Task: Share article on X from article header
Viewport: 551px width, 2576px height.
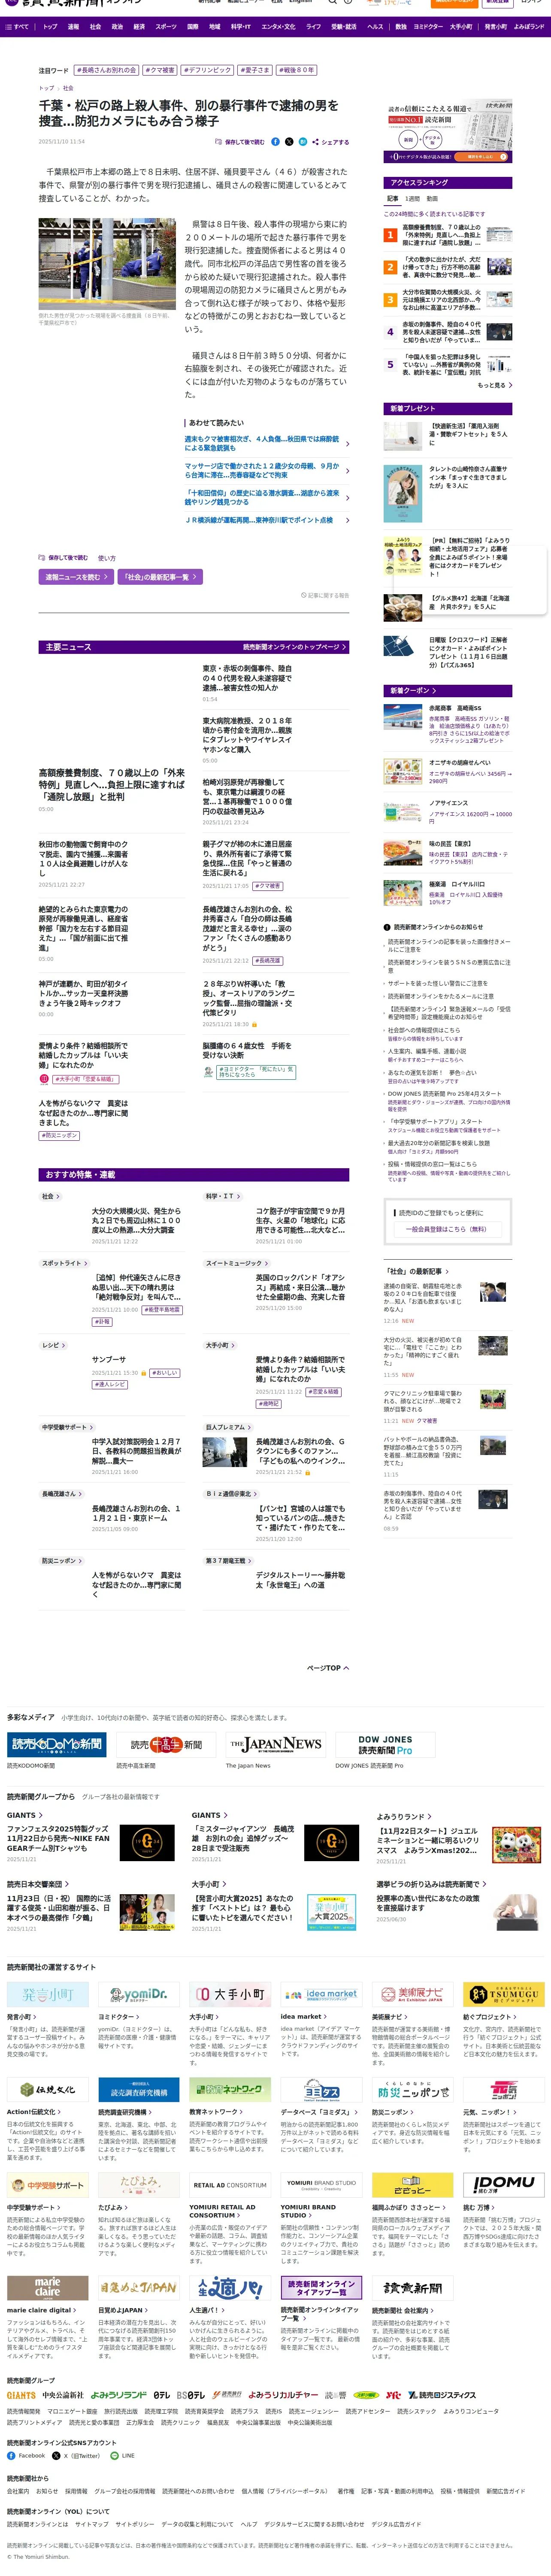Action: 289,142
